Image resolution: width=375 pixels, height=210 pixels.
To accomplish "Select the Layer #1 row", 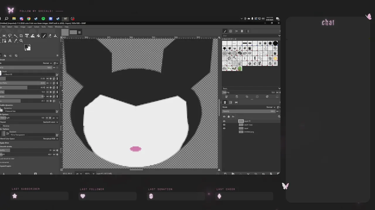I will pyautogui.click(x=251, y=121).
